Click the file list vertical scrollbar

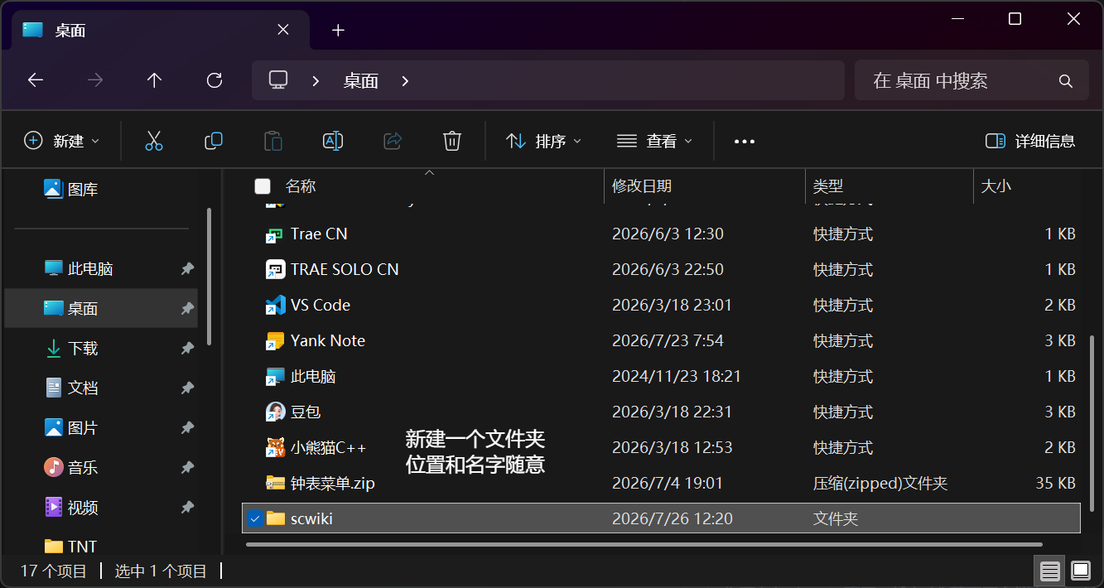(1092, 422)
